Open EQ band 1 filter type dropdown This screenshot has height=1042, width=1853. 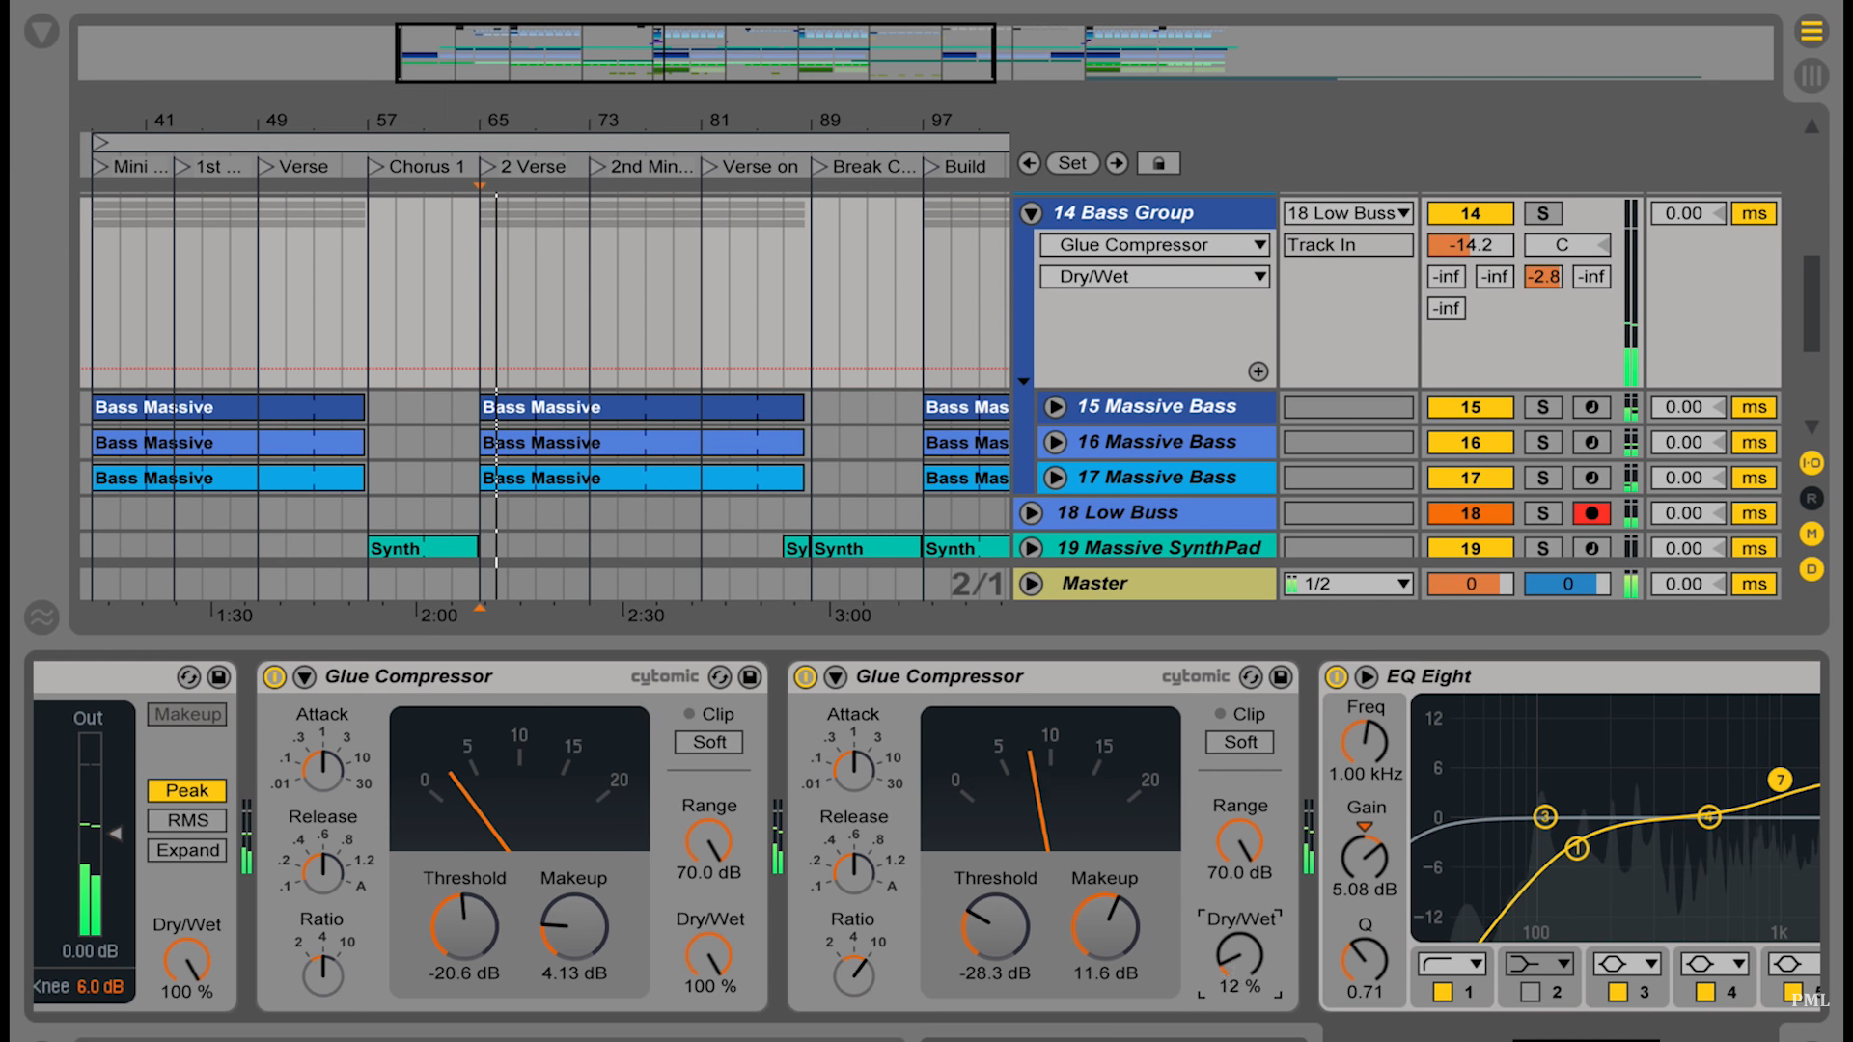coord(1452,964)
